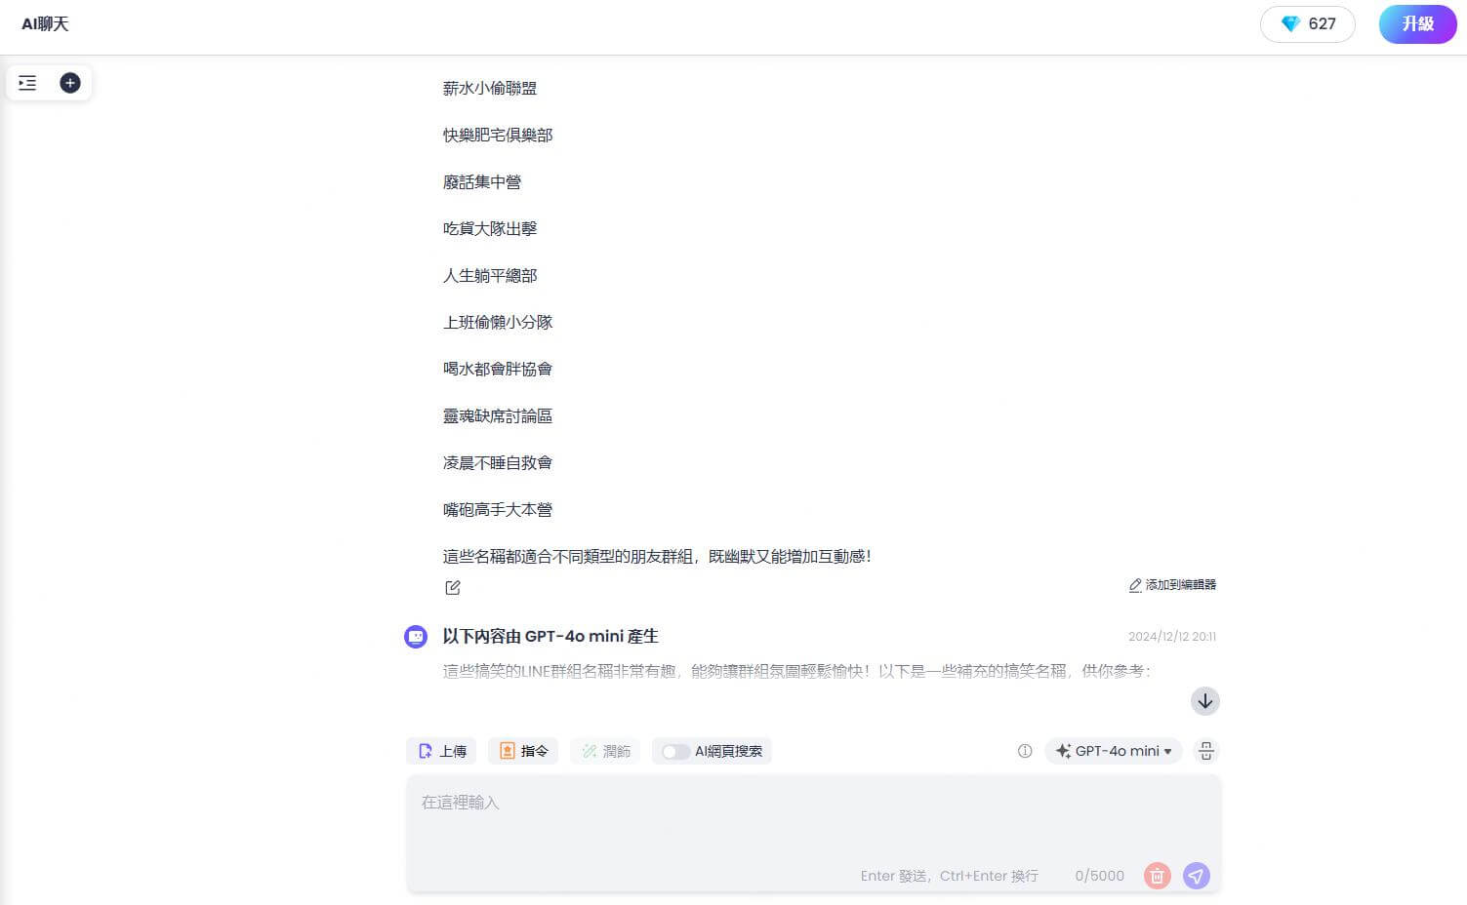Click the heading 以下內容由 GPT-4o mini 產生

[x=550, y=637]
